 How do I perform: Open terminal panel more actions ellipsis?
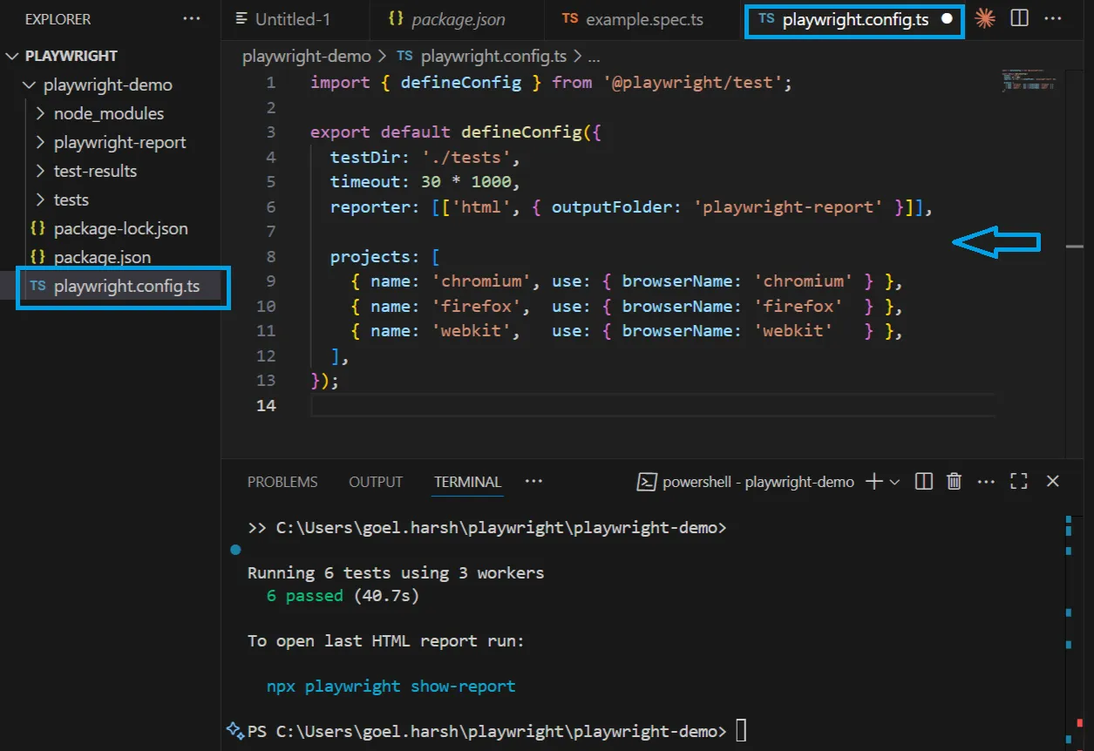(986, 482)
